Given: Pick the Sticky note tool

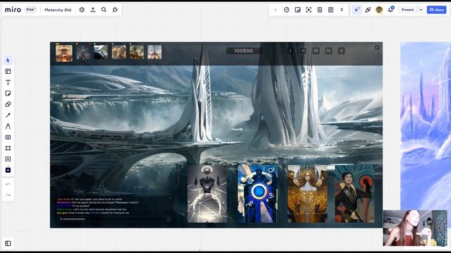Looking at the screenshot, I should (8, 93).
